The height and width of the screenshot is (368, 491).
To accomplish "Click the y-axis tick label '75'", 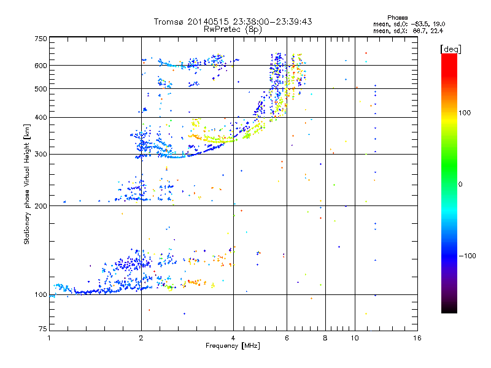I will click(x=43, y=329).
